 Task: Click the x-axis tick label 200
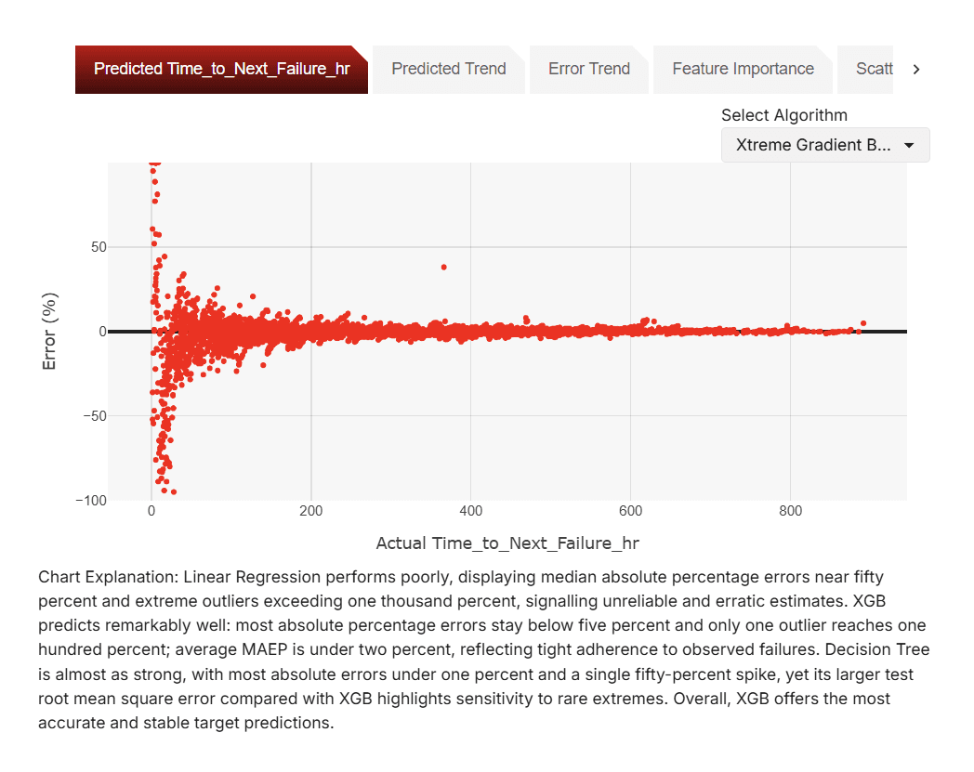311,511
